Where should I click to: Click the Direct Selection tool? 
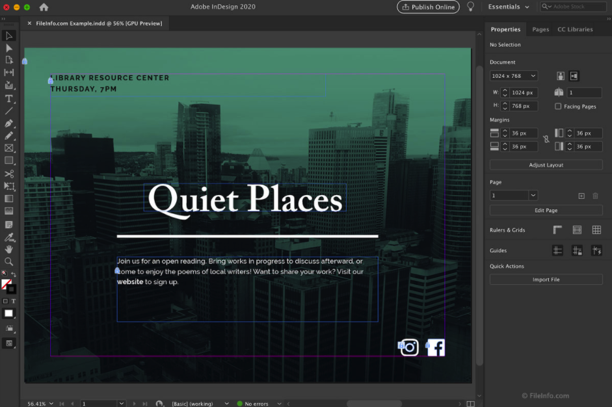click(x=9, y=48)
